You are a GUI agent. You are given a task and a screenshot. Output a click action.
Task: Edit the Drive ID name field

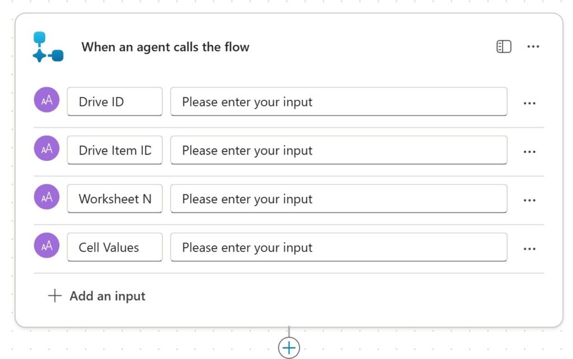coord(114,102)
